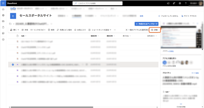The width and height of the screenshot is (204, 108).
Task: Expand the 開く dropdown arrow
Action: coord(18,30)
